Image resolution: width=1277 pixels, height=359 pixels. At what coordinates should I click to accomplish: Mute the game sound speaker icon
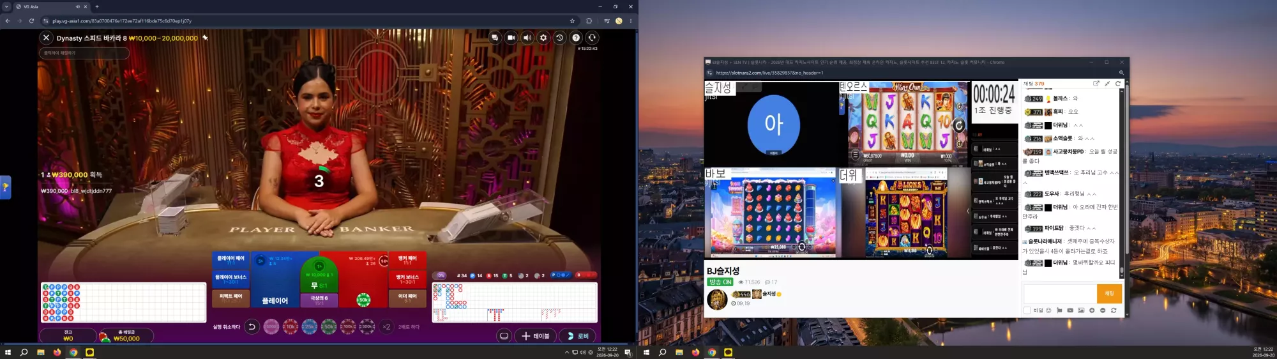click(x=527, y=38)
